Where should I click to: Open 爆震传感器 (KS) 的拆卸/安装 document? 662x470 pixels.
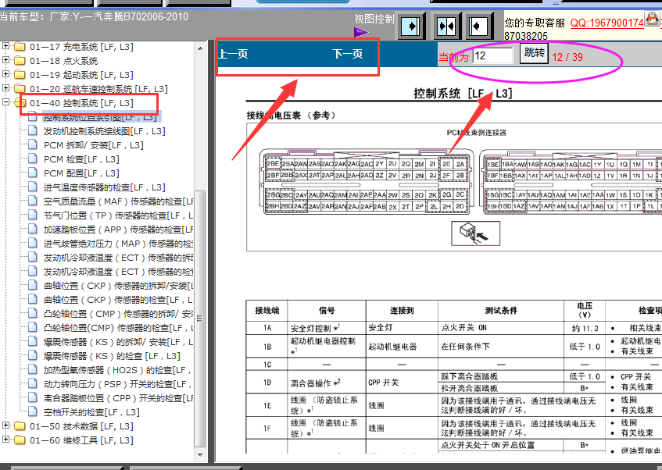point(118,342)
